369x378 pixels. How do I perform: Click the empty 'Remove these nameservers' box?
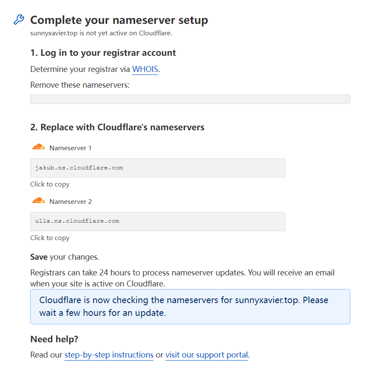point(190,99)
